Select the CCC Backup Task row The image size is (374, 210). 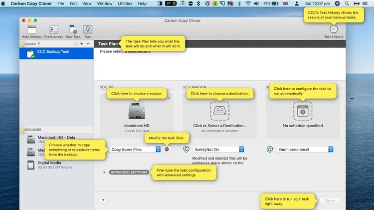click(x=56, y=53)
